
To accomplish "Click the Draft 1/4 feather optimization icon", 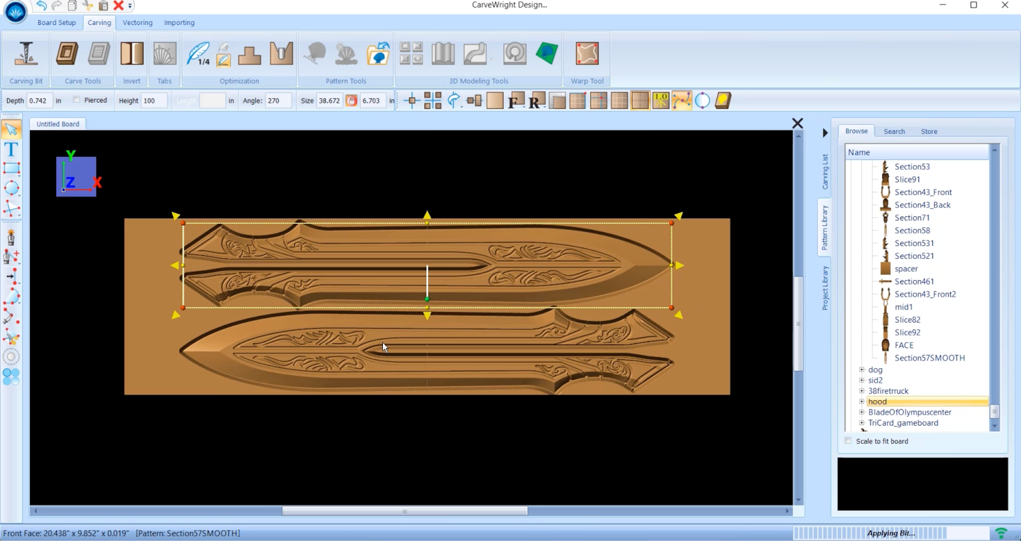I will 198,54.
